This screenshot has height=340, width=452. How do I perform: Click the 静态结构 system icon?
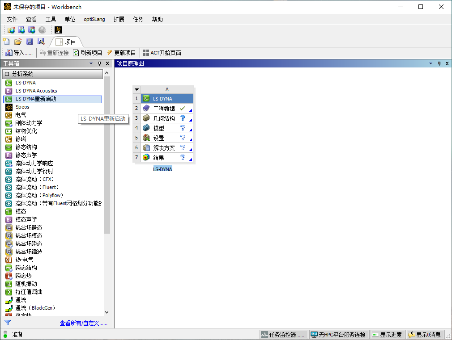[9, 147]
